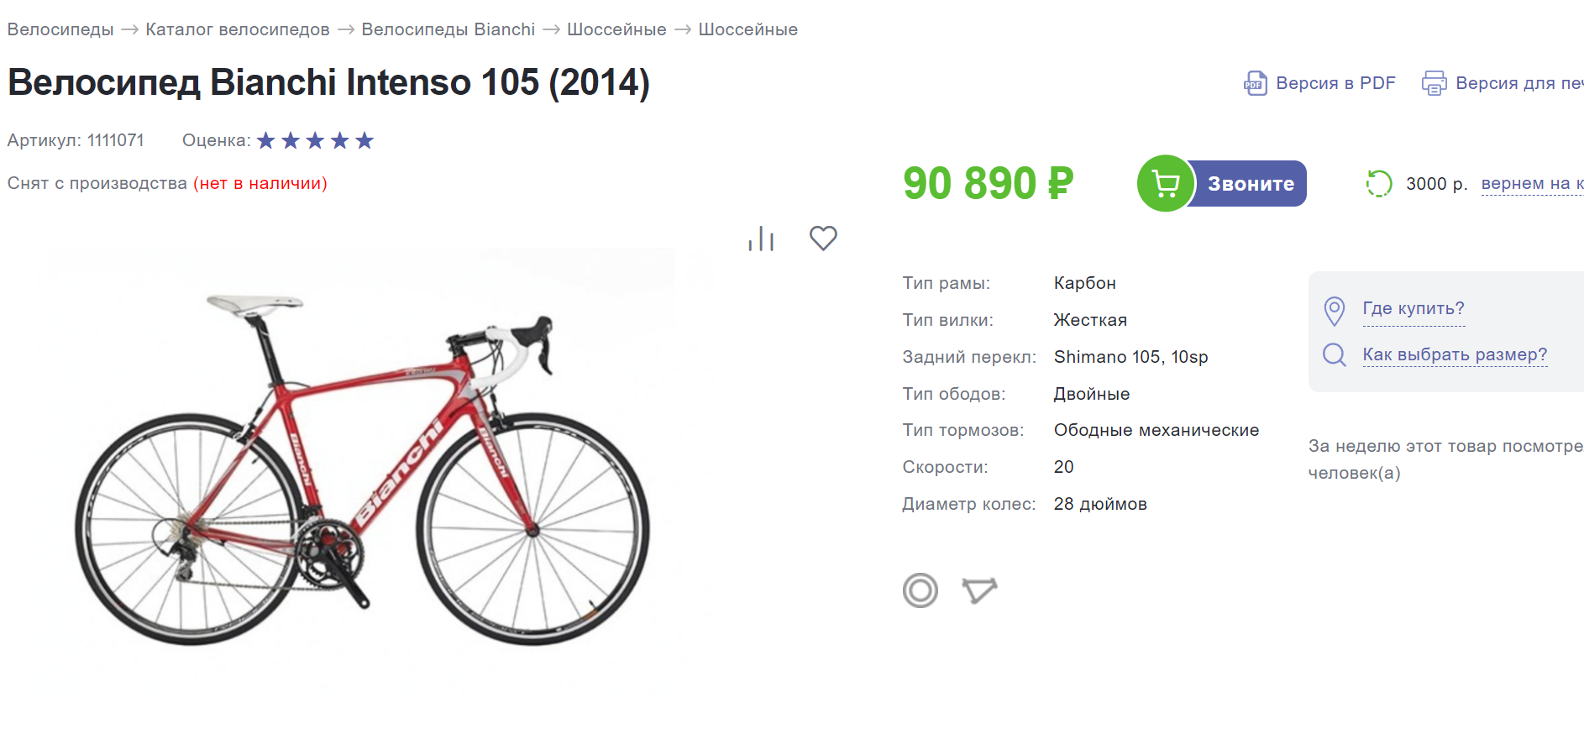1584x729 pixels.
Task: Click the printer icon for print version
Action: point(1434,83)
